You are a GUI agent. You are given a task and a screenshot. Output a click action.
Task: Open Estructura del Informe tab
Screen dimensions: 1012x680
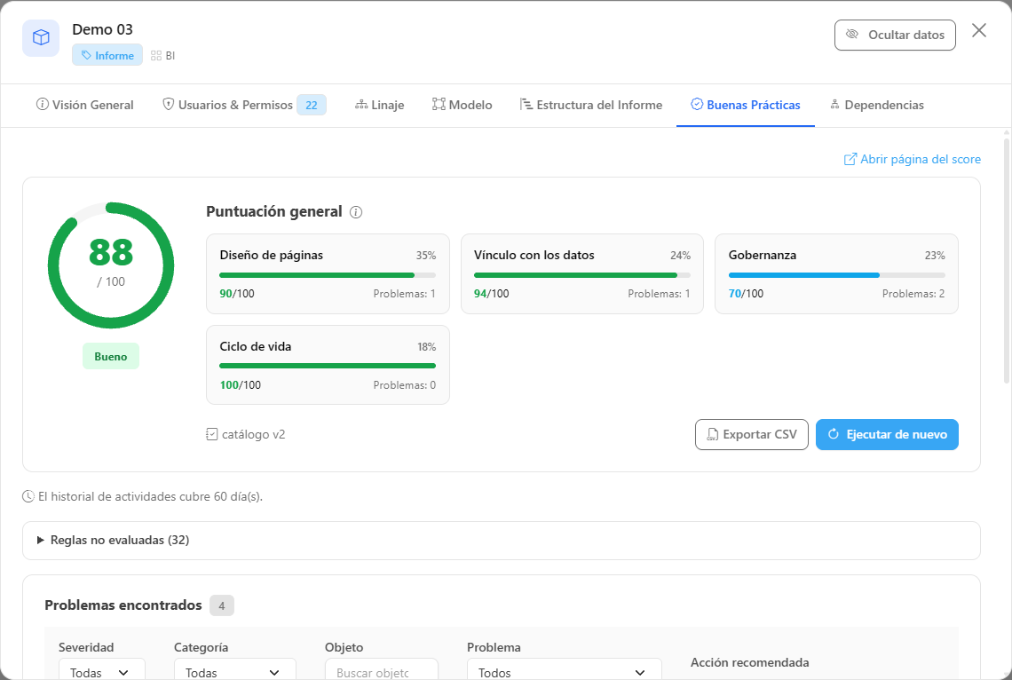591,105
